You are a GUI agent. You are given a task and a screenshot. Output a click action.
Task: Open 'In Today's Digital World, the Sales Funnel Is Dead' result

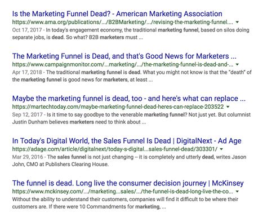[x=127, y=141]
